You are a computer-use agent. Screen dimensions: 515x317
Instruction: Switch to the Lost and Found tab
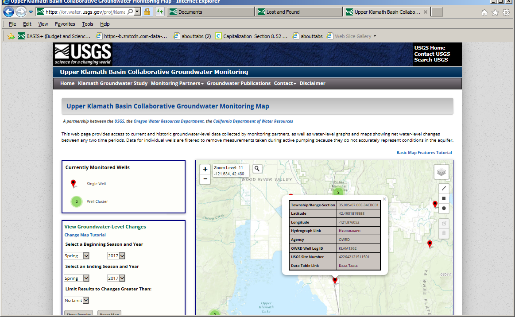tap(298, 12)
